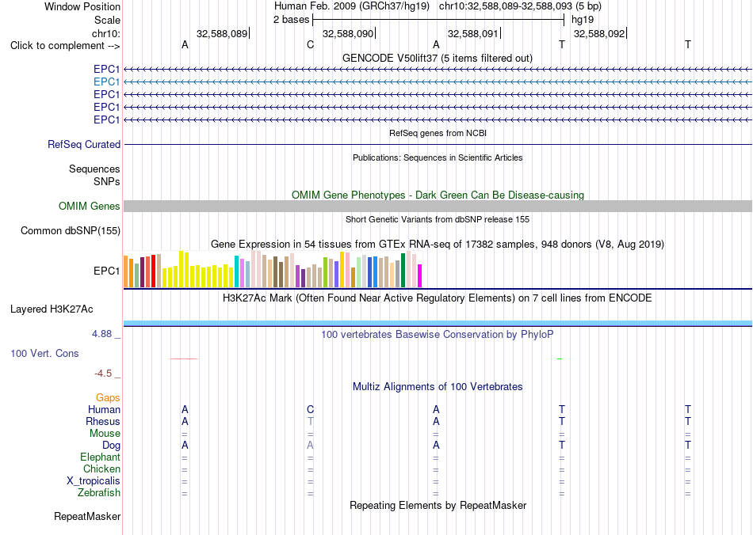Click the C base in the Human row
This screenshot has height=535, width=753.
(x=310, y=409)
